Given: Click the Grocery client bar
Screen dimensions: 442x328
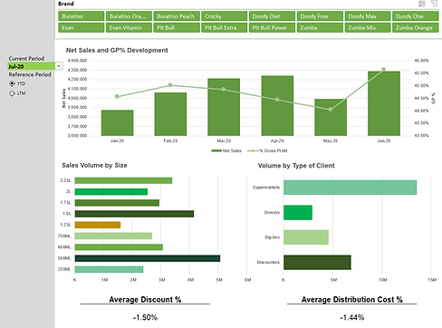Looking at the screenshot, I should [298, 213].
